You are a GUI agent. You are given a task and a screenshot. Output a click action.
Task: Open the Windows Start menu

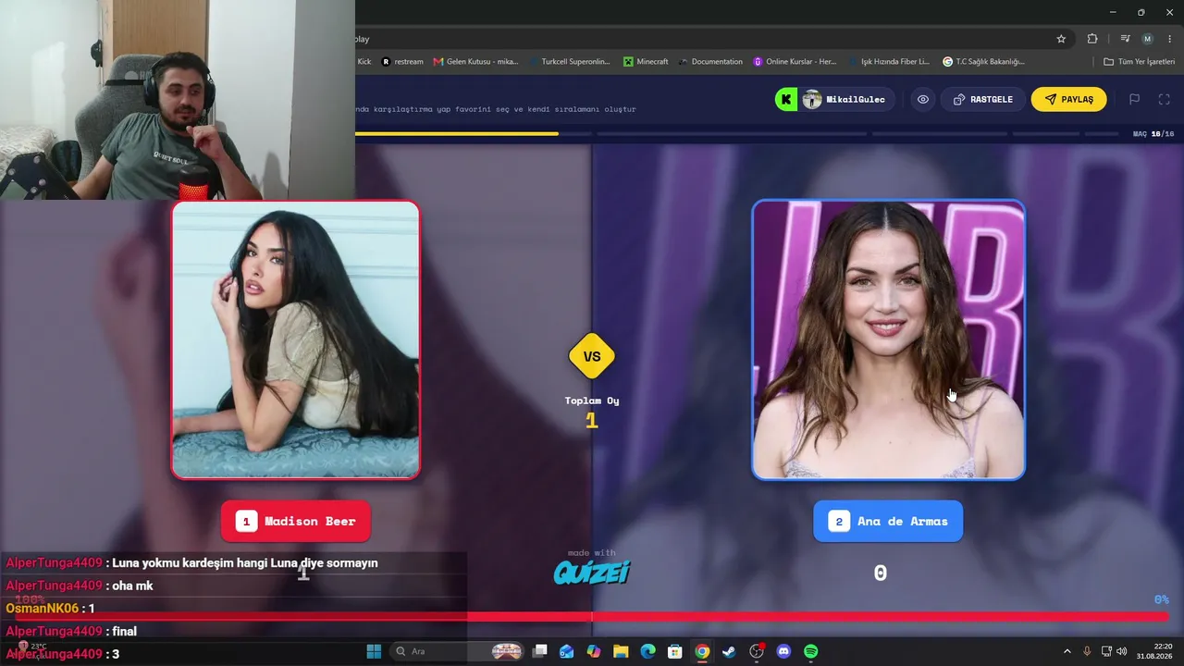pos(374,651)
